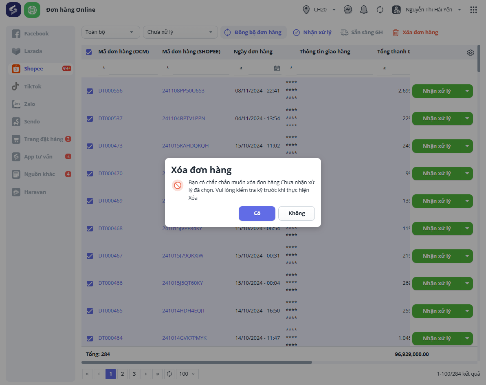
Task: Open Trang đặt hàng in sidebar
Action: [x=41, y=139]
